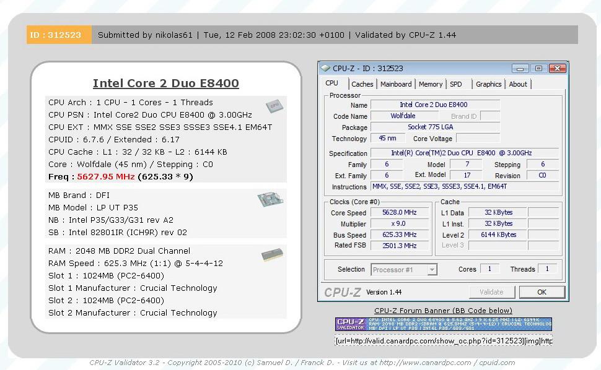
Task: Click the 'CPU Cache : L1 : 32 / 32 KB' line
Action: tap(138, 152)
